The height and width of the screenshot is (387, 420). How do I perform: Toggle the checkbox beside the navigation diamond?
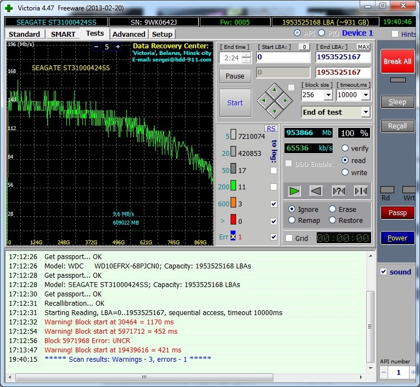click(x=291, y=88)
